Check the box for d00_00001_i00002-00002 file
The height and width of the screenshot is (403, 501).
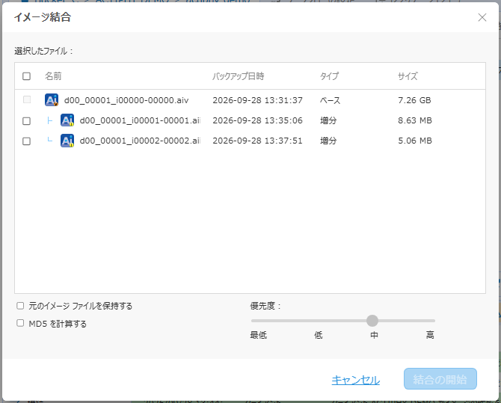point(26,141)
